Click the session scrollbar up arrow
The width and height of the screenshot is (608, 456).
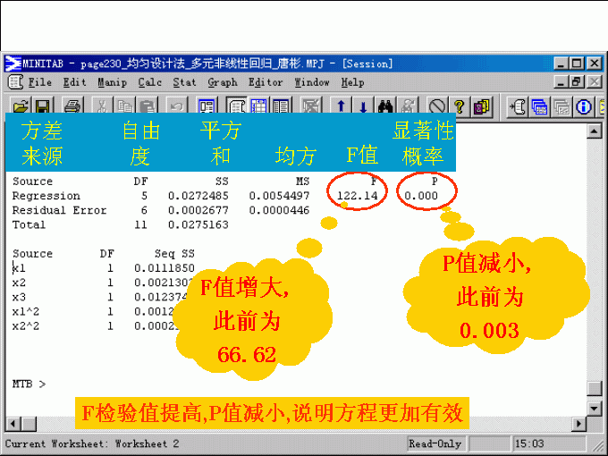(593, 131)
